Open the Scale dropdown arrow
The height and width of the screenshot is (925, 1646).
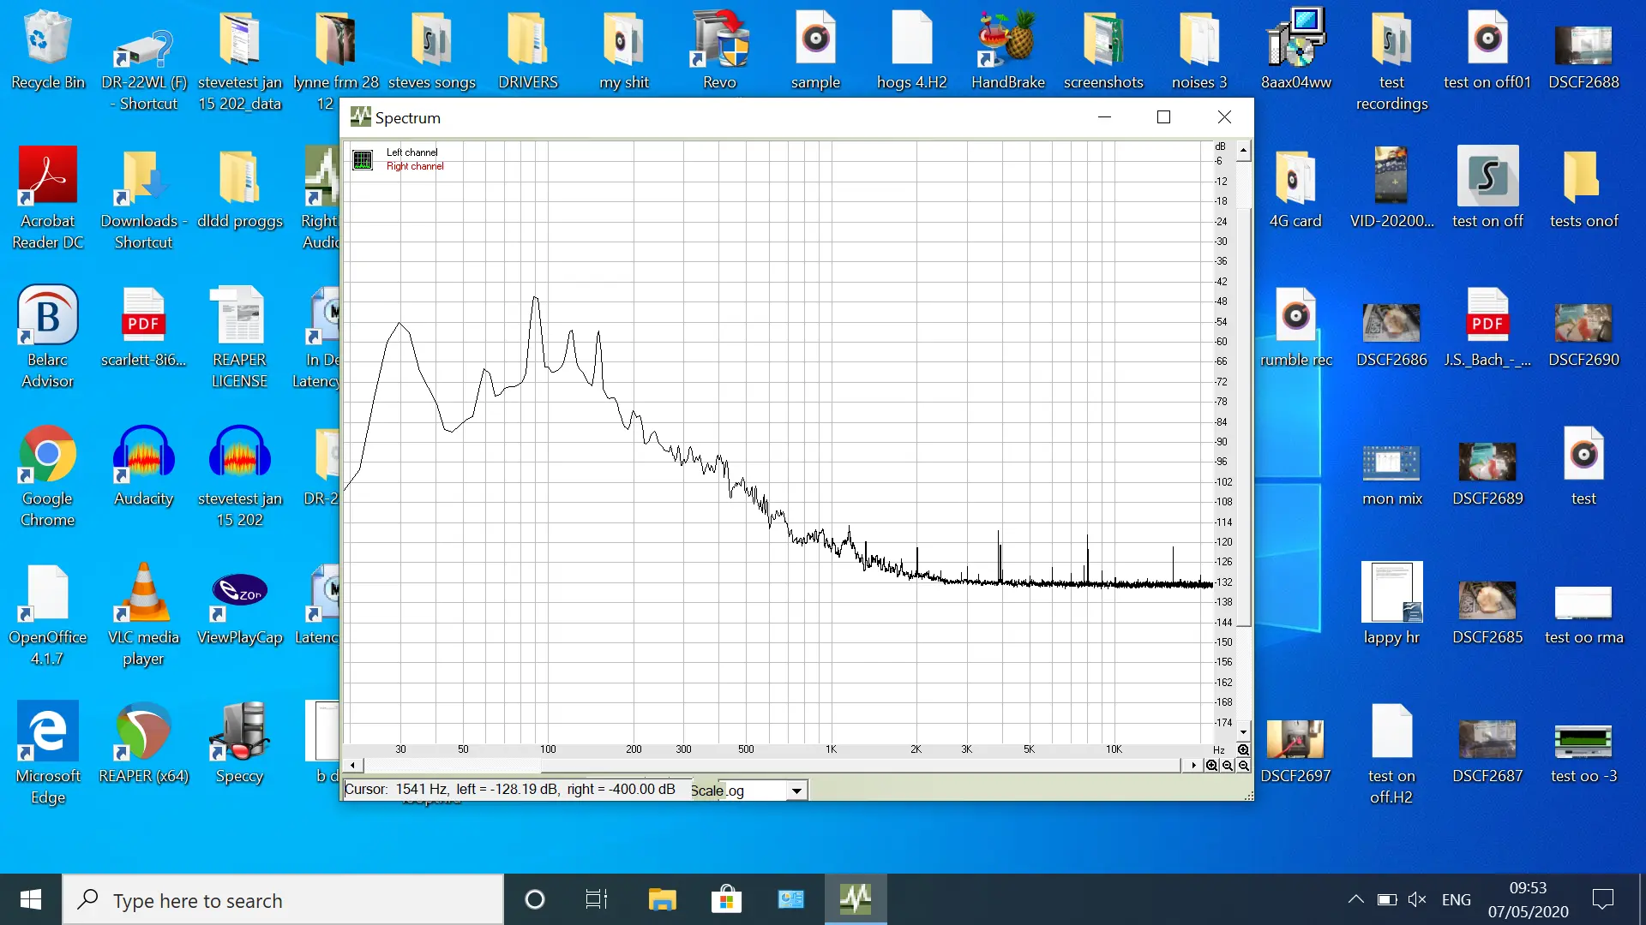click(796, 791)
